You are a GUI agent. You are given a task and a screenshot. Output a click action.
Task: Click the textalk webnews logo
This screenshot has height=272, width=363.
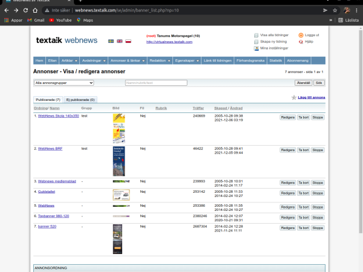coord(67,40)
